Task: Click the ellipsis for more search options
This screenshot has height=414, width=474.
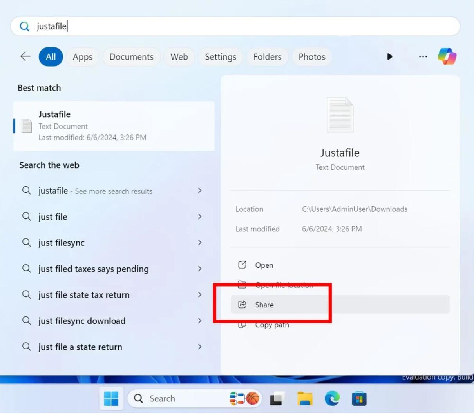Action: click(423, 56)
